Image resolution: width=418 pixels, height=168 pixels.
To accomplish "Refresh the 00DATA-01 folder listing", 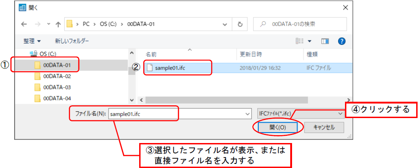I will coord(240,24).
